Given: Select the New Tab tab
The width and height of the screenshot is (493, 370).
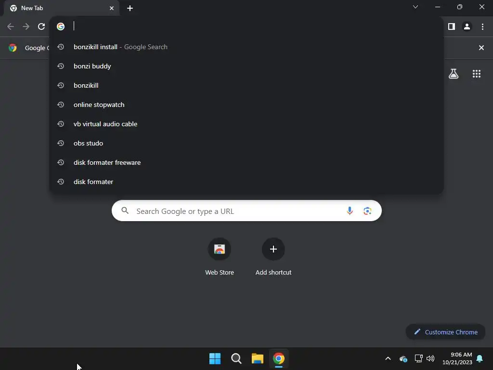Looking at the screenshot, I should tap(62, 8).
